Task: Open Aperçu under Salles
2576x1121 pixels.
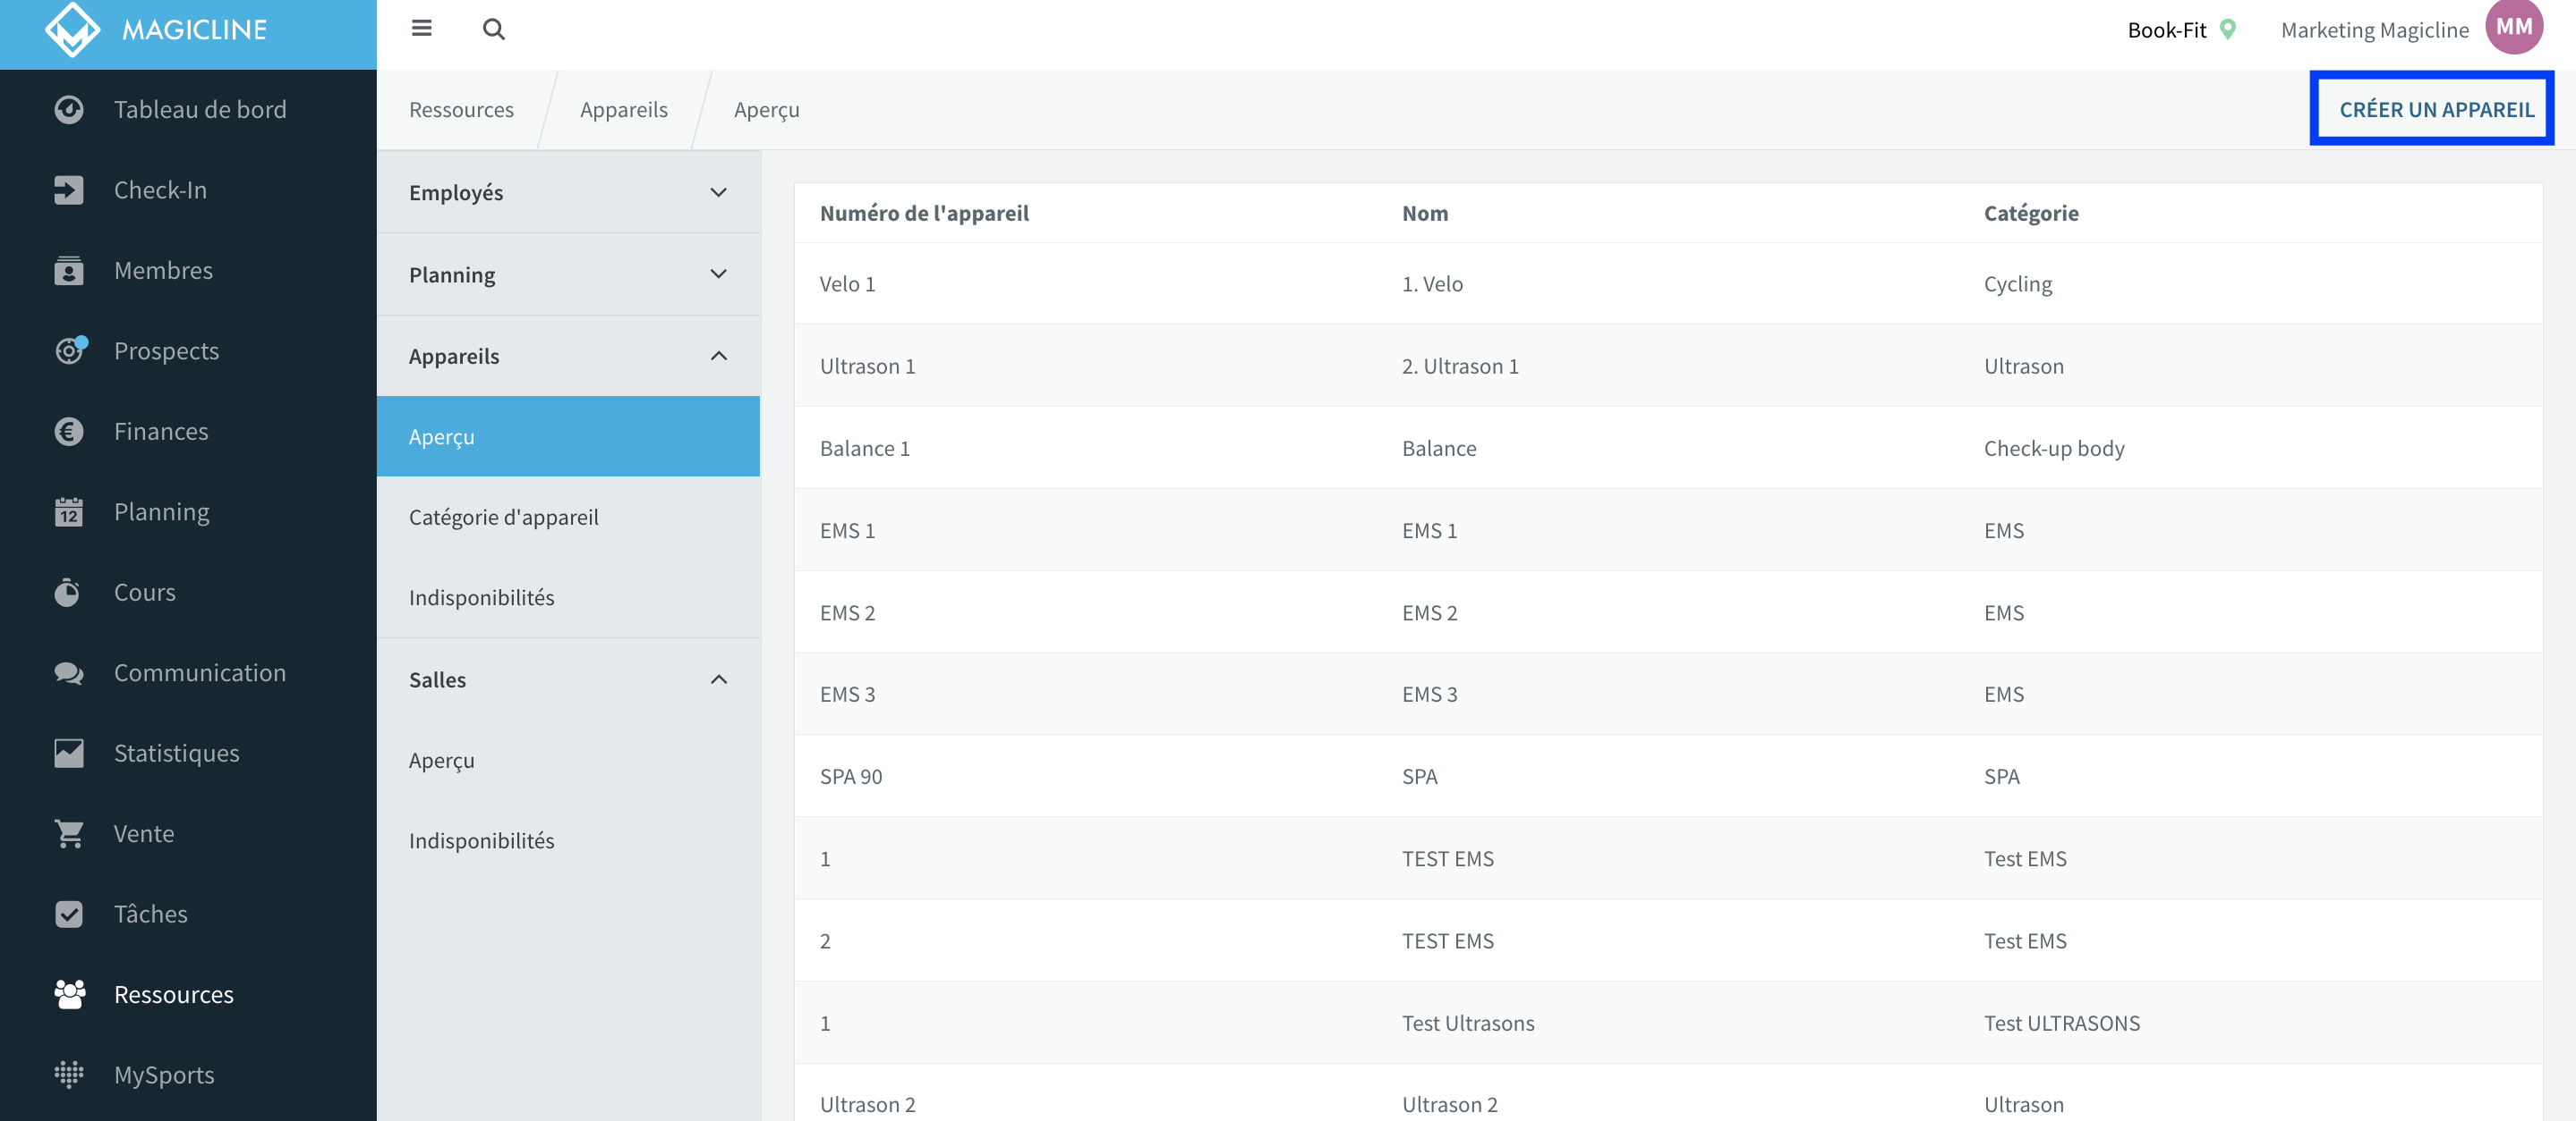Action: (568, 761)
